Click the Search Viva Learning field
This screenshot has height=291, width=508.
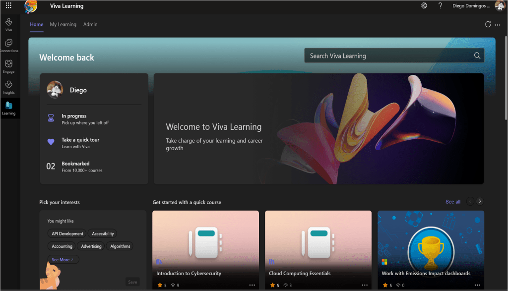(389, 56)
